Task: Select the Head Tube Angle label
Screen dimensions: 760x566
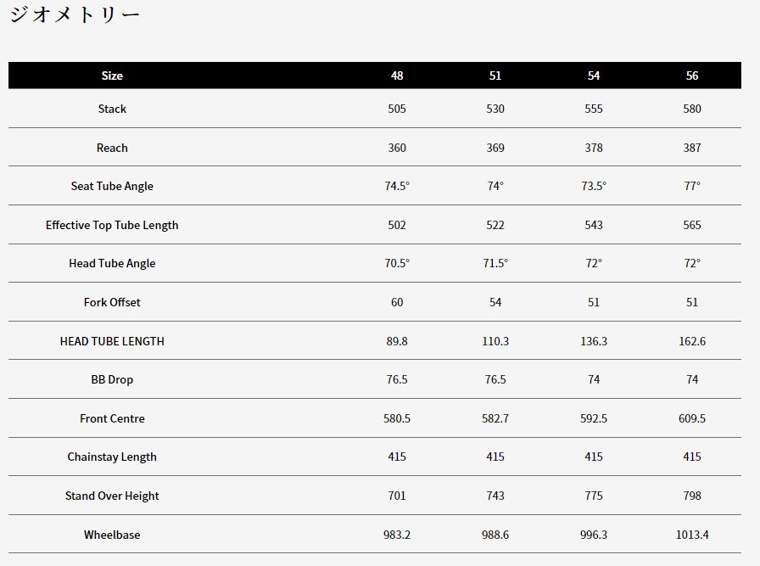Action: click(112, 263)
